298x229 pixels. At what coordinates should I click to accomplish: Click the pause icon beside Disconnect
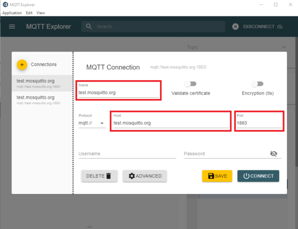pos(235,27)
